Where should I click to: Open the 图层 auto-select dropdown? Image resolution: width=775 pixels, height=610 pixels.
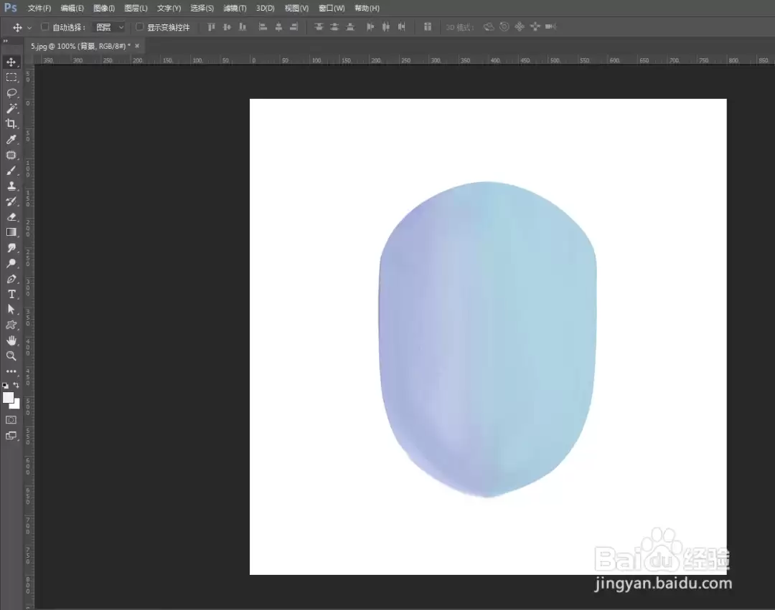[109, 27]
